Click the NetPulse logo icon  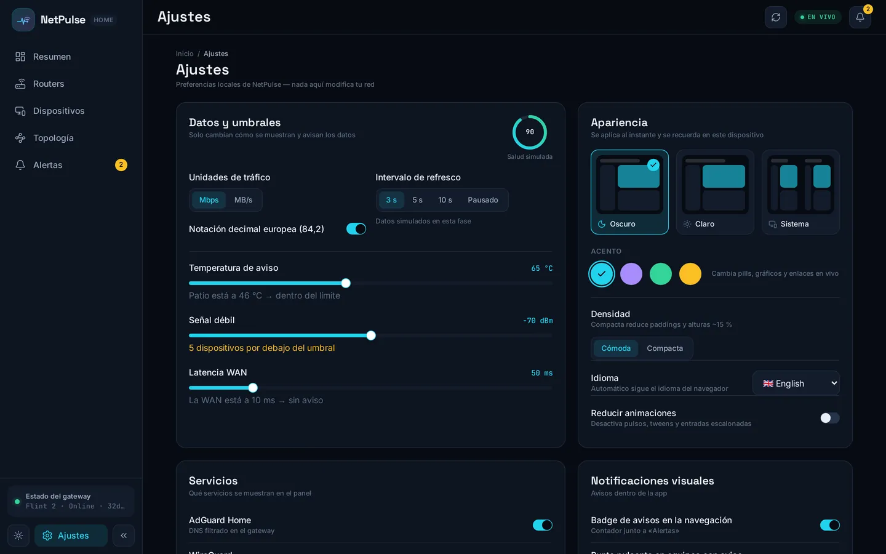pyautogui.click(x=23, y=20)
